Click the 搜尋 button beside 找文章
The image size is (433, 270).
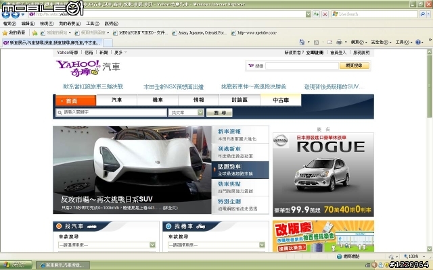pos(219,113)
